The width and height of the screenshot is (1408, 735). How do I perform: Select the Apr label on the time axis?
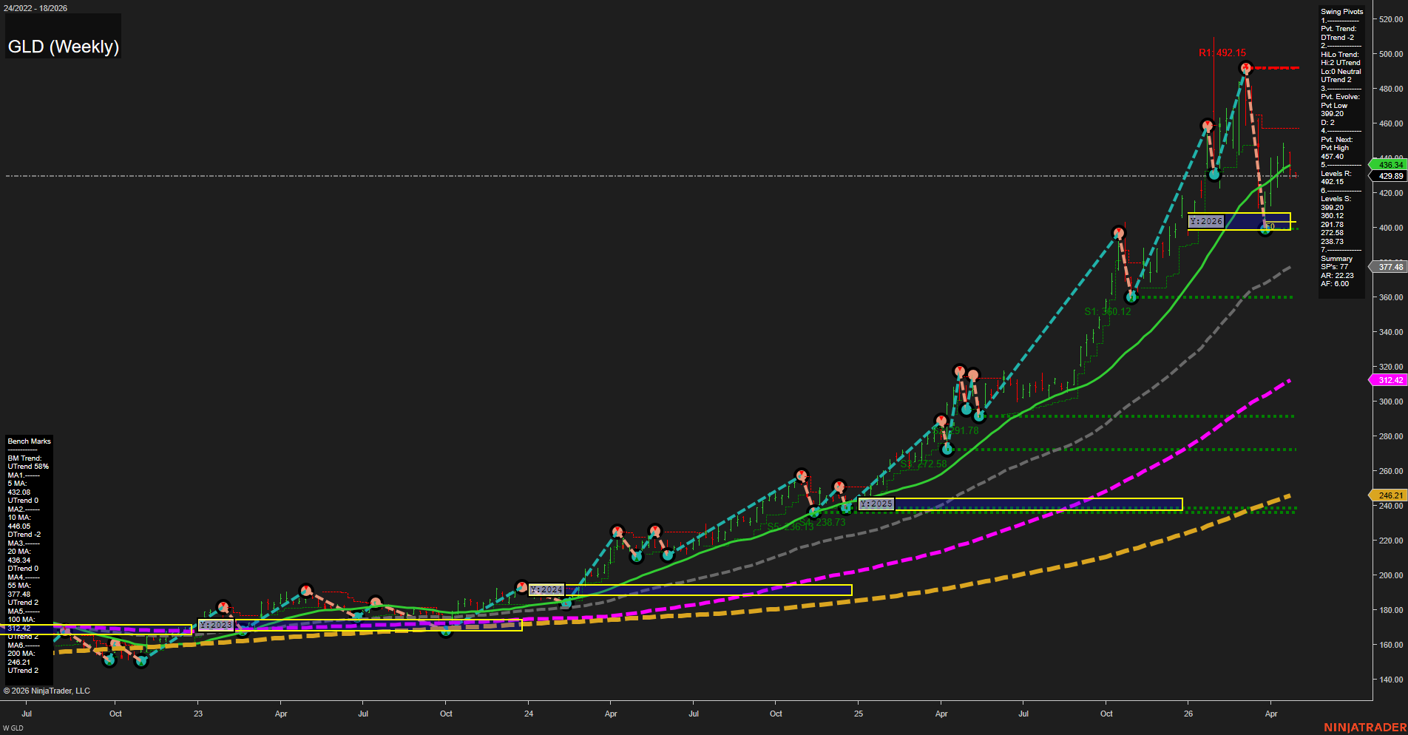tap(1271, 714)
